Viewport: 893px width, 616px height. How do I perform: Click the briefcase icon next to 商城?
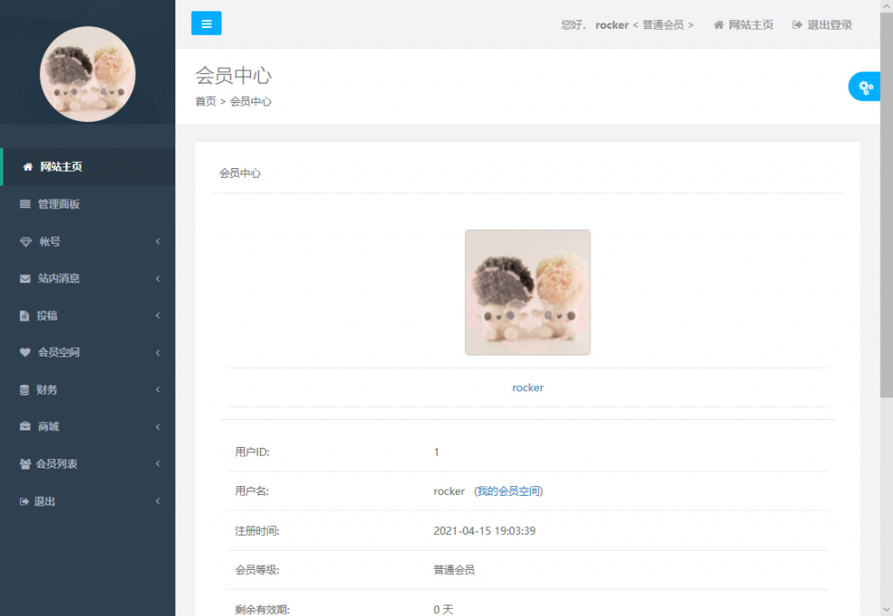coord(25,427)
